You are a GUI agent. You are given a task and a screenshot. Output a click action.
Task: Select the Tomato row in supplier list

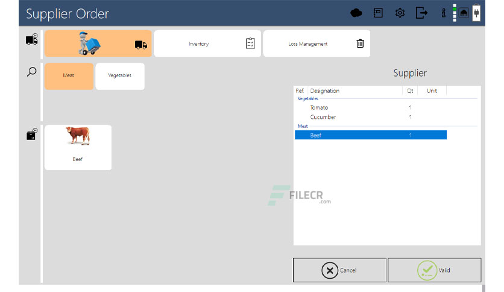click(371, 107)
